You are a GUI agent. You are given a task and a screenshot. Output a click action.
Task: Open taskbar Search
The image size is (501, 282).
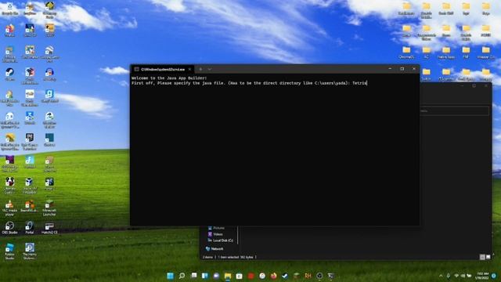(182, 276)
